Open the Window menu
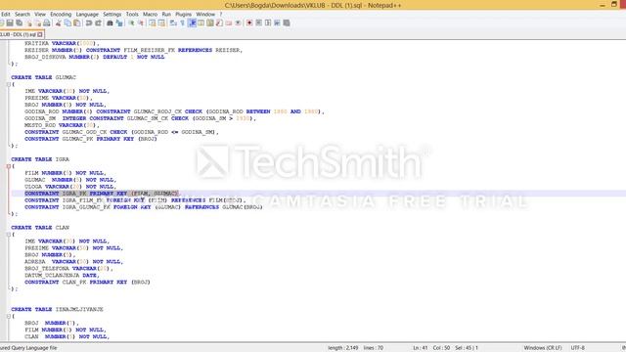Viewport: 626px width, 352px height. click(205, 14)
